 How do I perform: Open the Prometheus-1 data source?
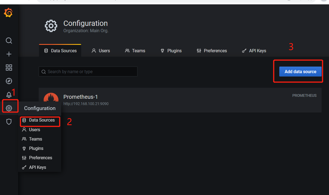(180, 100)
